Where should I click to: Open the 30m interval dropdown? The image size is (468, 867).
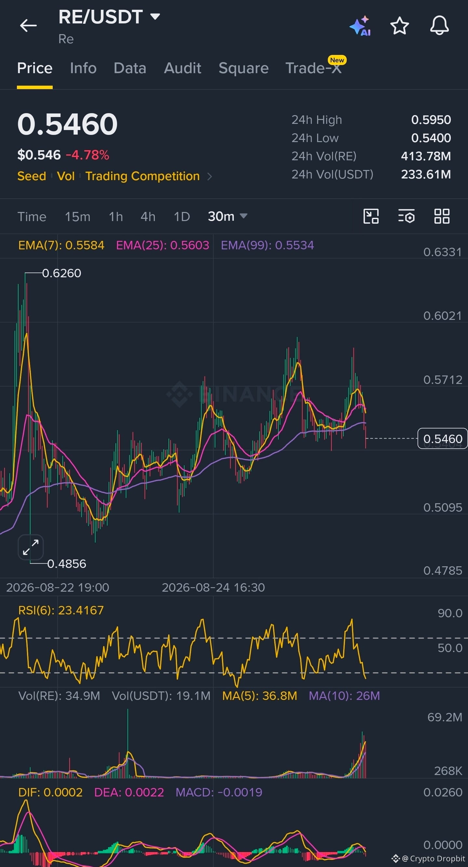tap(228, 217)
